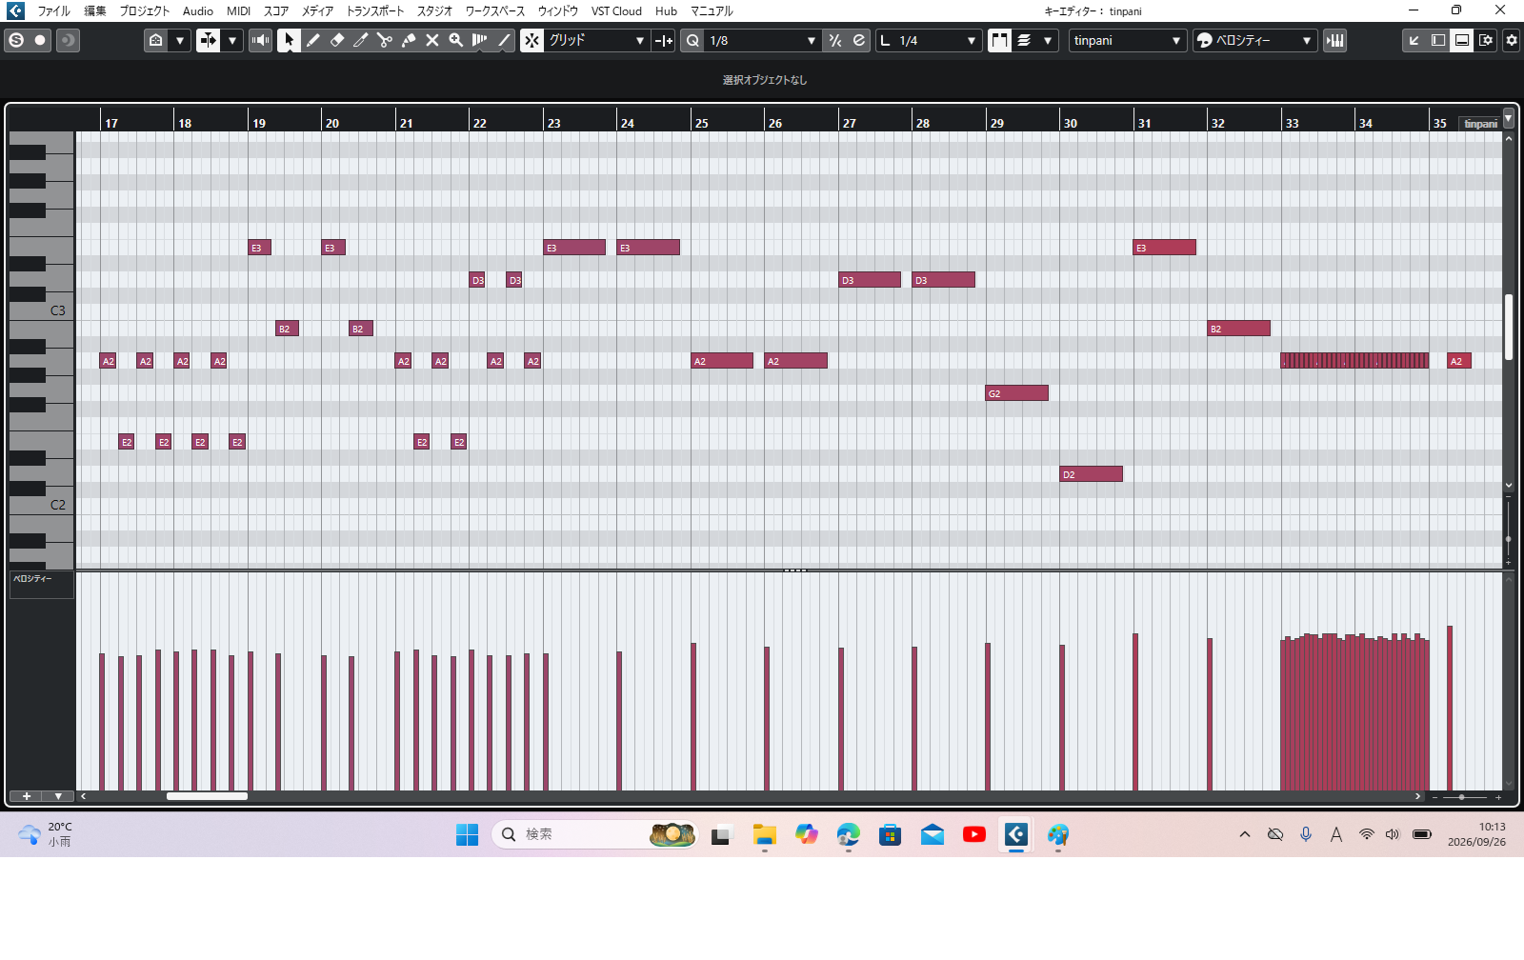Adjust the vertical zoom slider
Screen dimensions: 1524x960
[1508, 538]
